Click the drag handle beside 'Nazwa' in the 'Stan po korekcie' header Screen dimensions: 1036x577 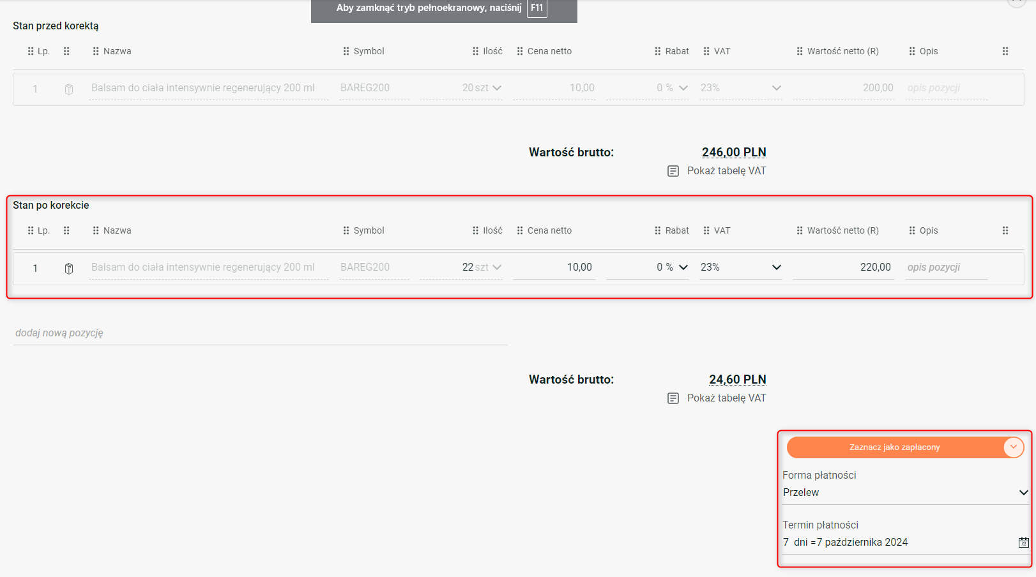pos(96,230)
